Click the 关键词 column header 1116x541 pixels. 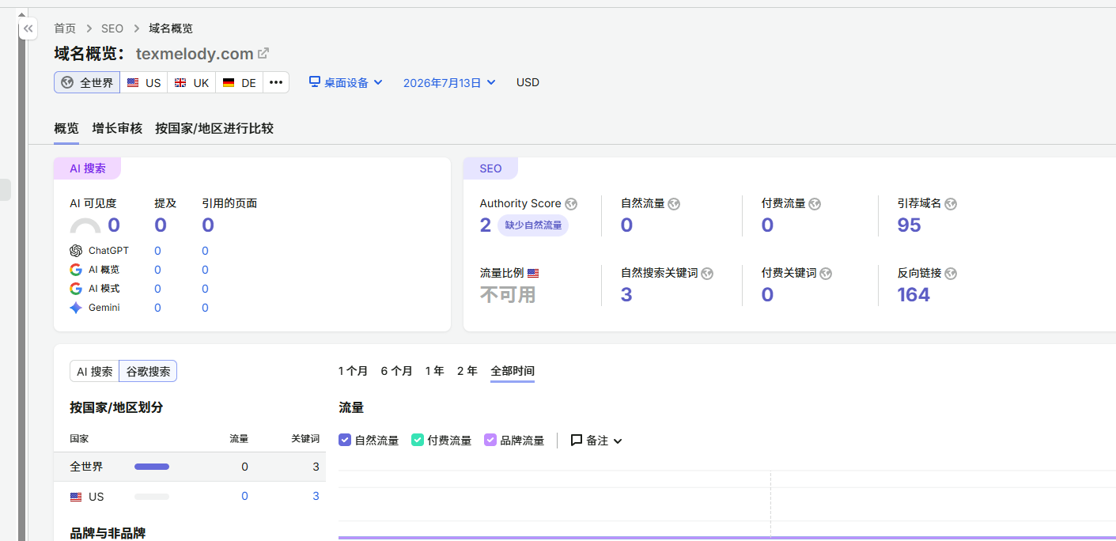point(305,438)
